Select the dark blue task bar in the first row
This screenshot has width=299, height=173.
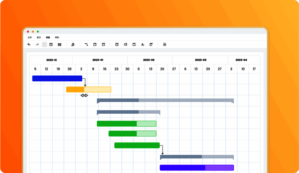pos(57,78)
